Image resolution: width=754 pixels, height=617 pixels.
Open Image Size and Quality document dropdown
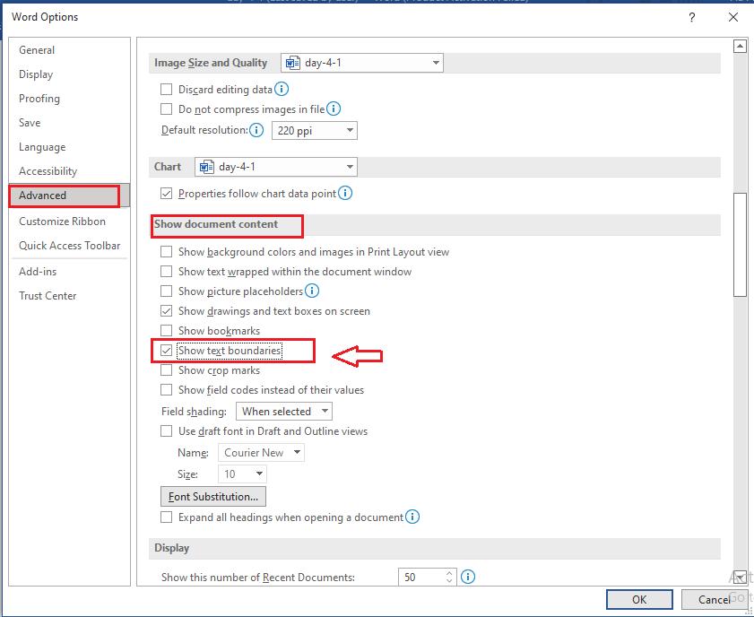click(362, 63)
